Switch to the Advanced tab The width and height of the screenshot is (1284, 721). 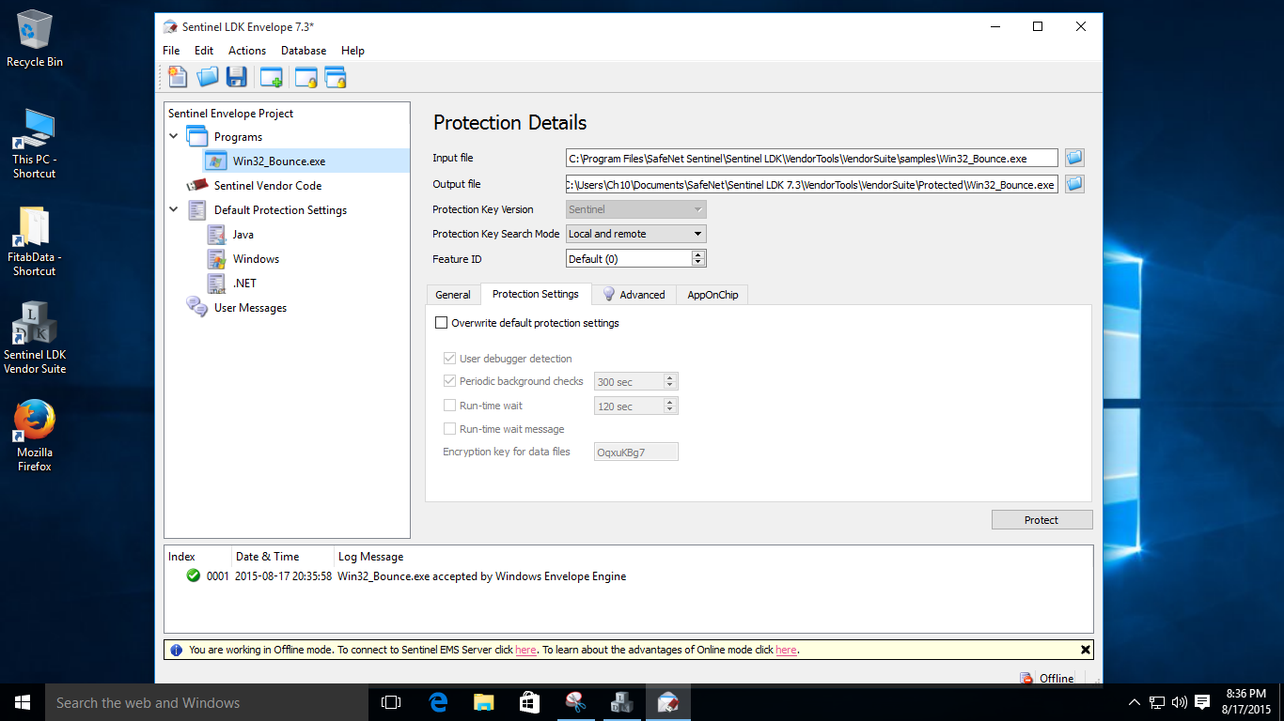click(x=634, y=295)
